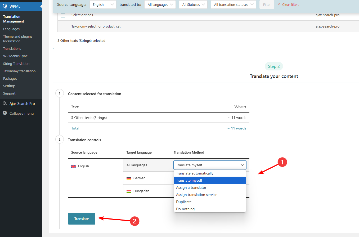359x237 pixels.
Task: Click the Collapse menu arrow icon
Action: [x=5, y=113]
